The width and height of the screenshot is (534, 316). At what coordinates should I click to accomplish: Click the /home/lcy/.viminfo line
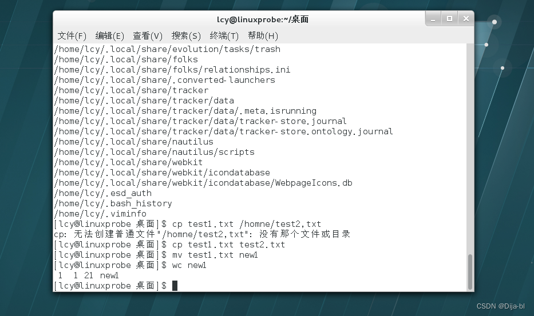(x=100, y=214)
